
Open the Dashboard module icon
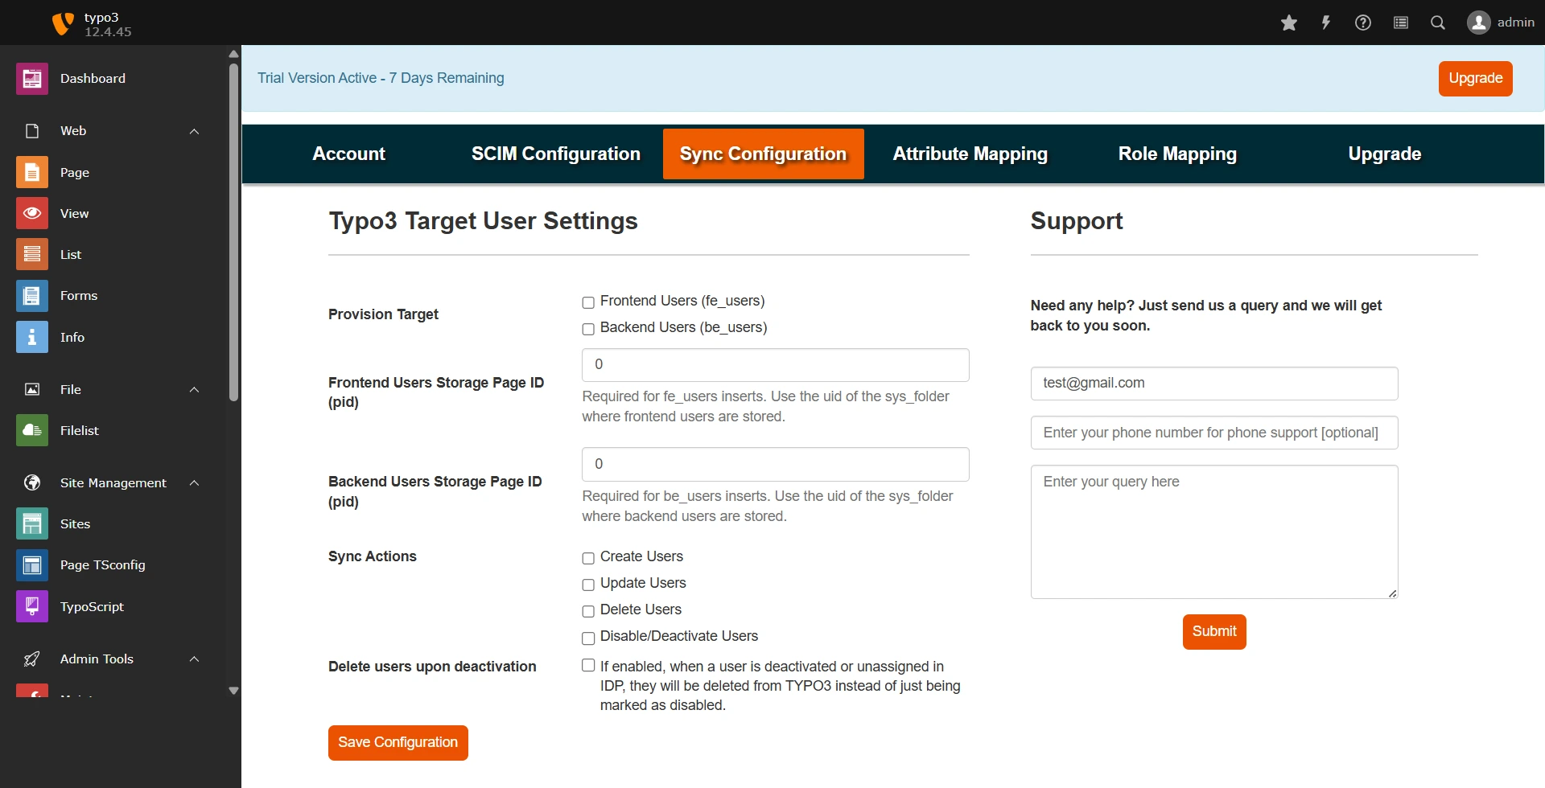click(x=32, y=79)
